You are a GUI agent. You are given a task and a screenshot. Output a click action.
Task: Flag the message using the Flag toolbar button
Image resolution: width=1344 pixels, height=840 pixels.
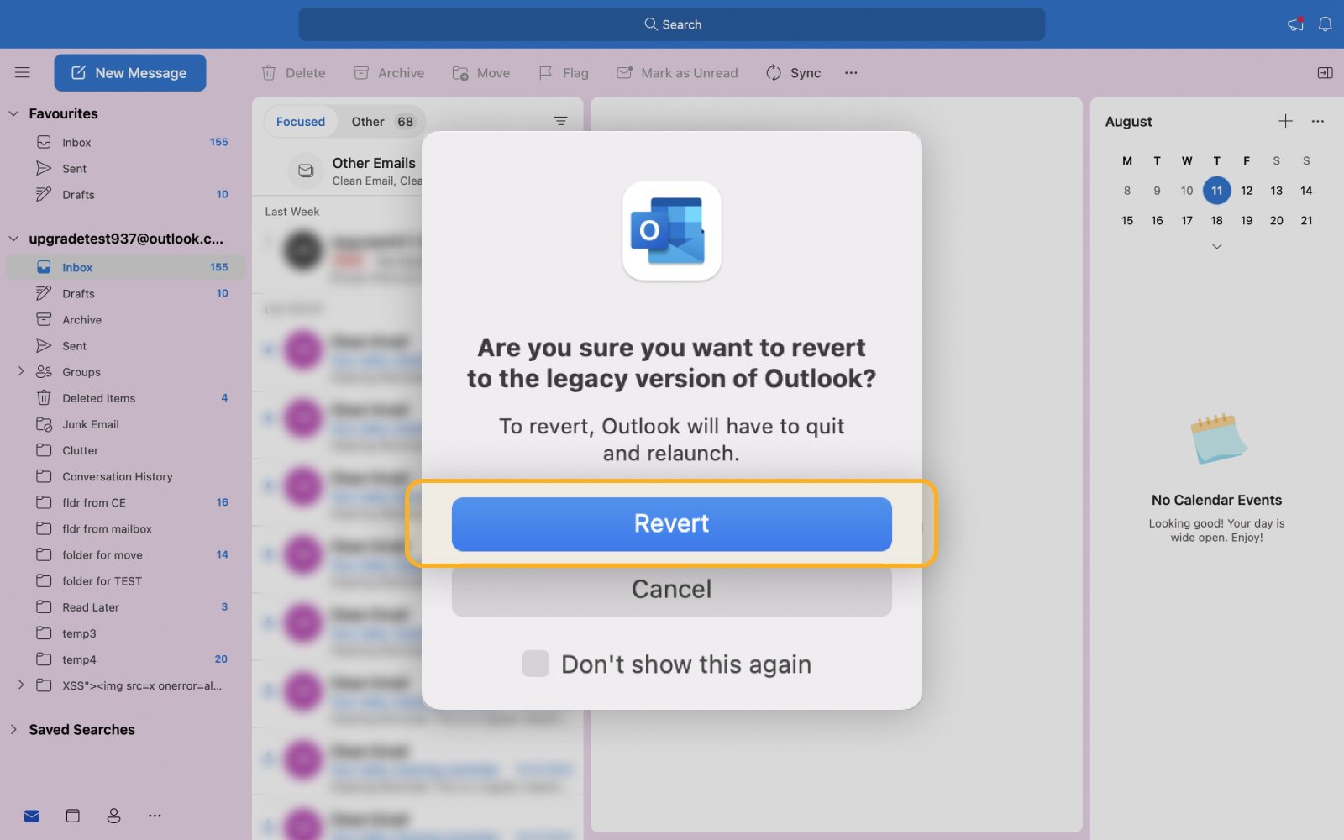click(564, 73)
